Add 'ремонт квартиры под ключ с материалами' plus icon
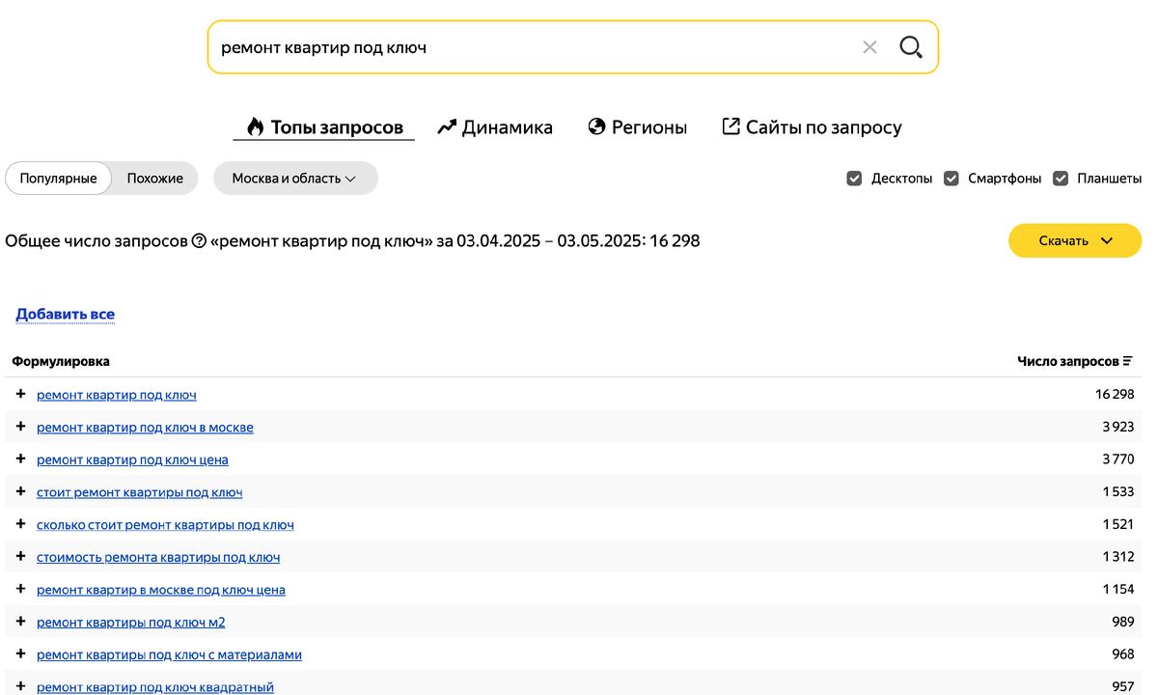Viewport: 1158px width, 695px height. tap(20, 653)
